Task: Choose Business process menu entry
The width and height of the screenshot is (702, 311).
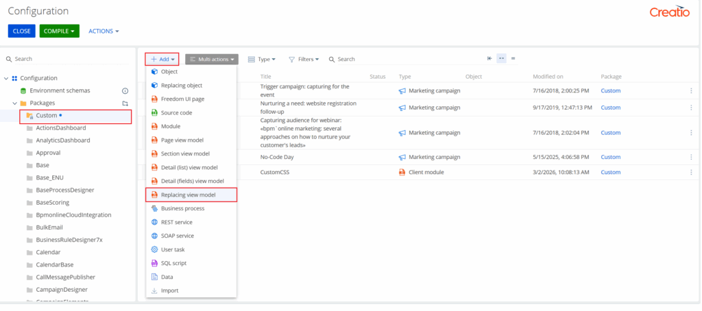Action: pyautogui.click(x=182, y=208)
